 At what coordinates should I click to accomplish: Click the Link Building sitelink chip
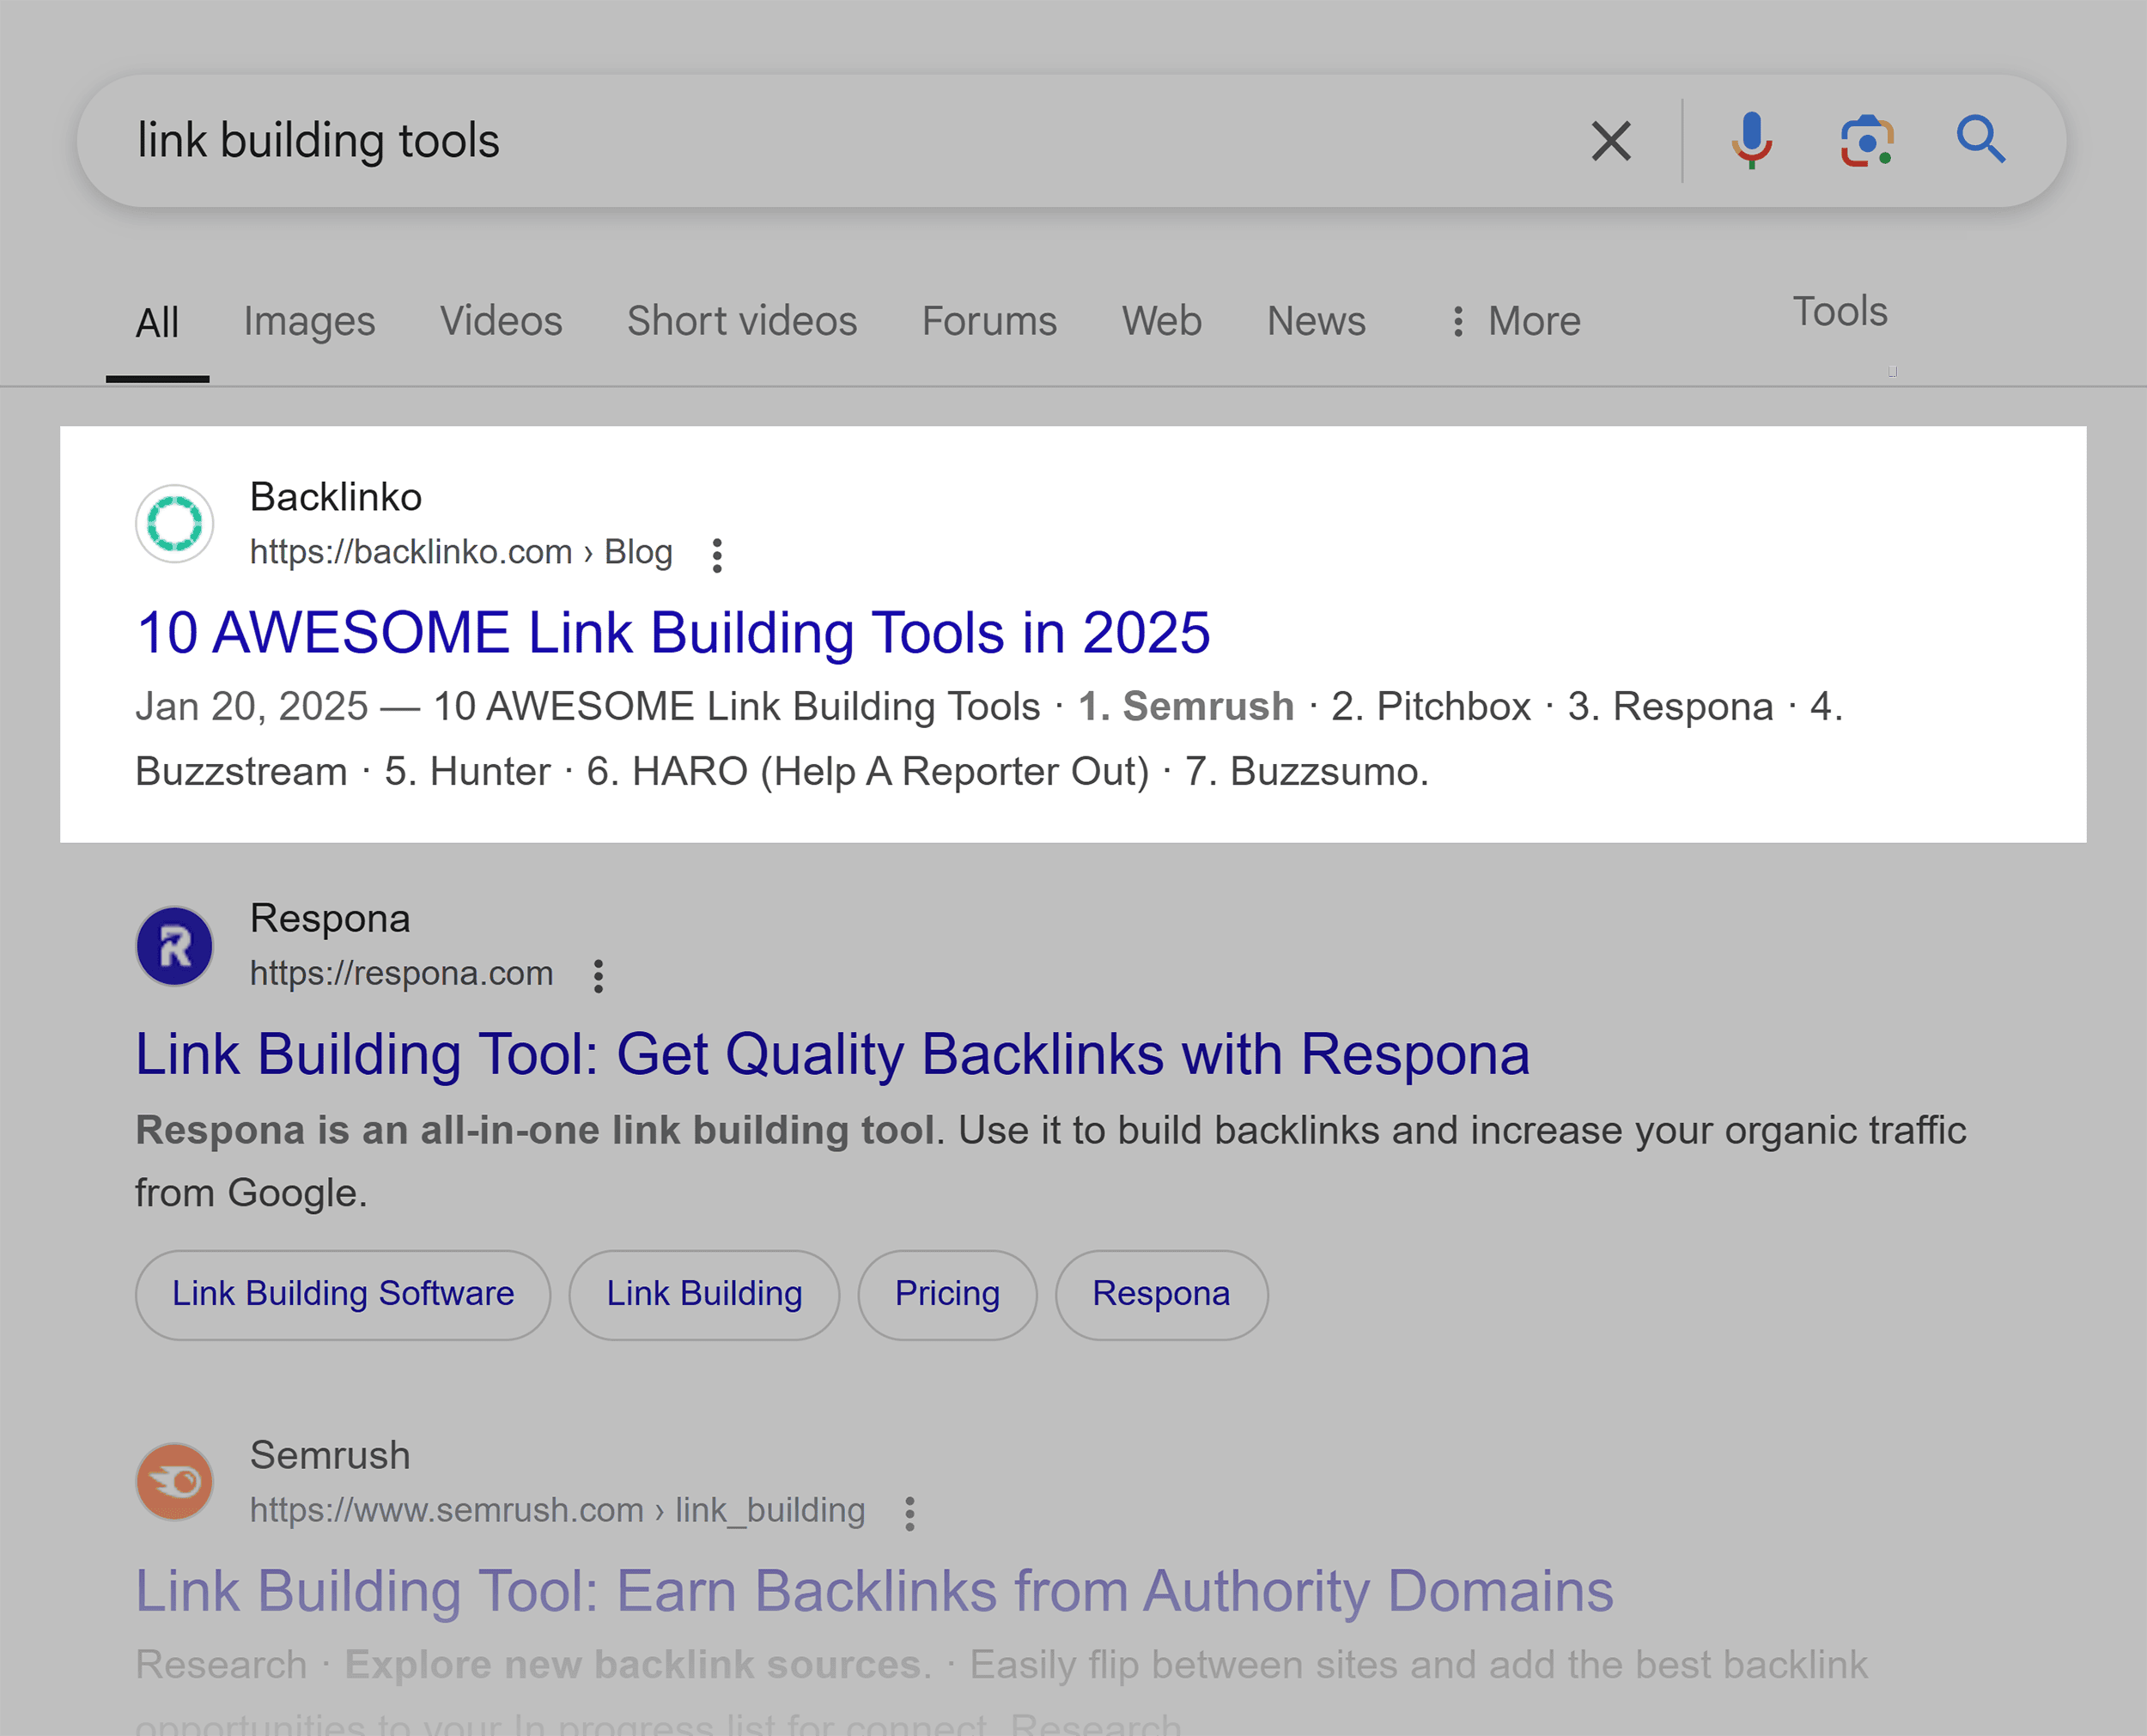click(704, 1295)
